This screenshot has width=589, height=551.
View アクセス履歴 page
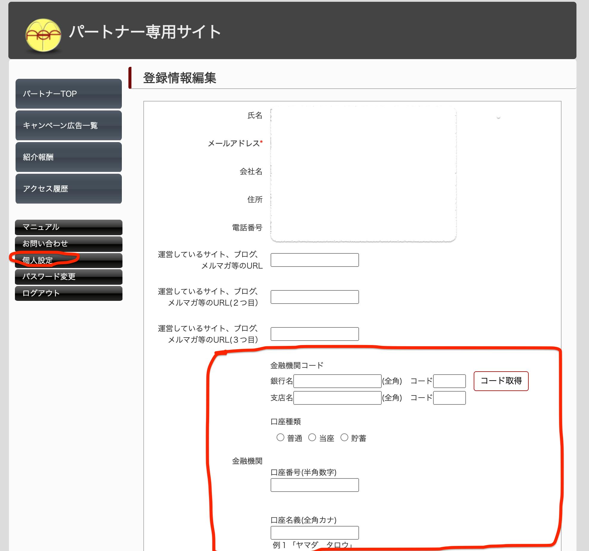click(x=69, y=189)
